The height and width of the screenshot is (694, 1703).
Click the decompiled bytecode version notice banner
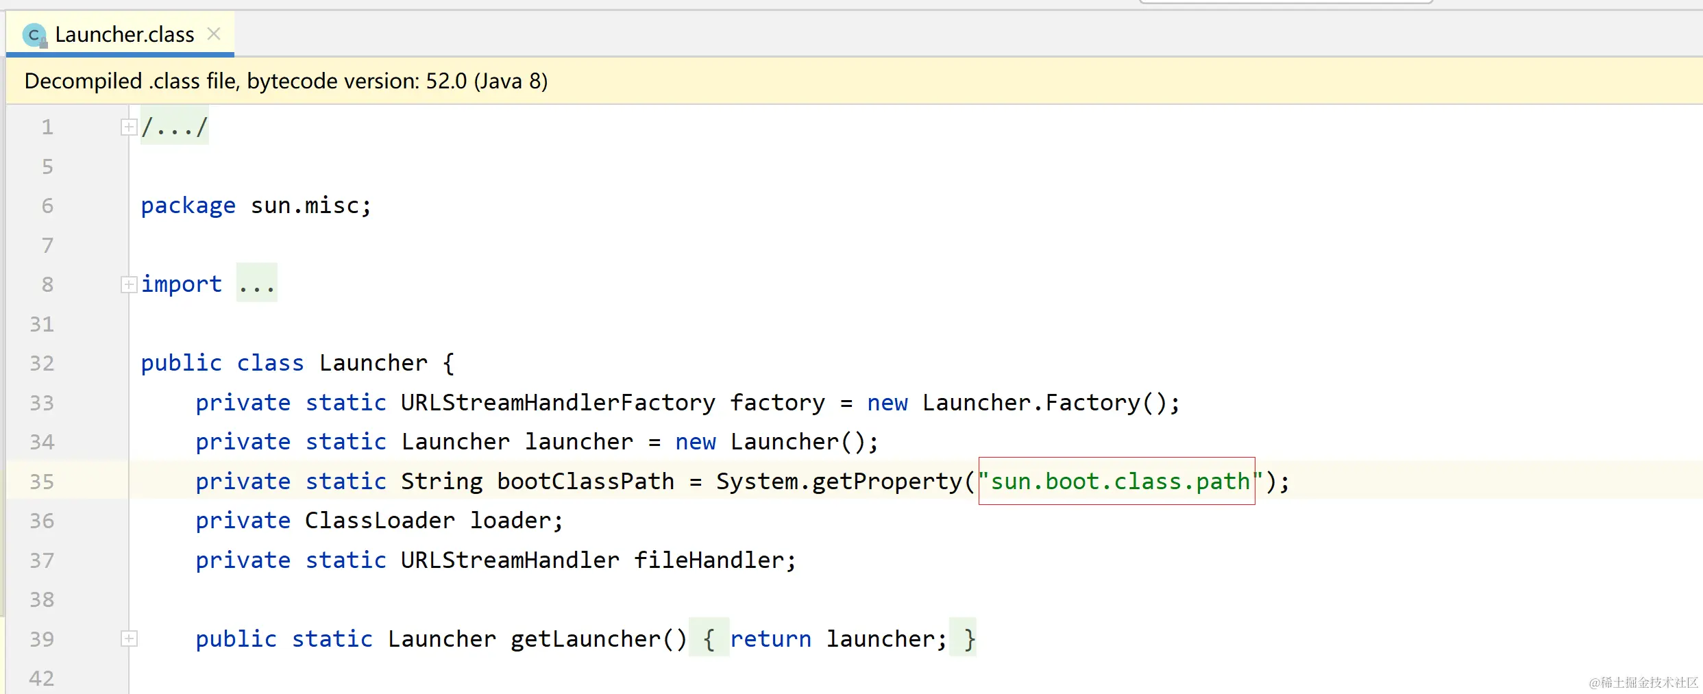(x=854, y=81)
